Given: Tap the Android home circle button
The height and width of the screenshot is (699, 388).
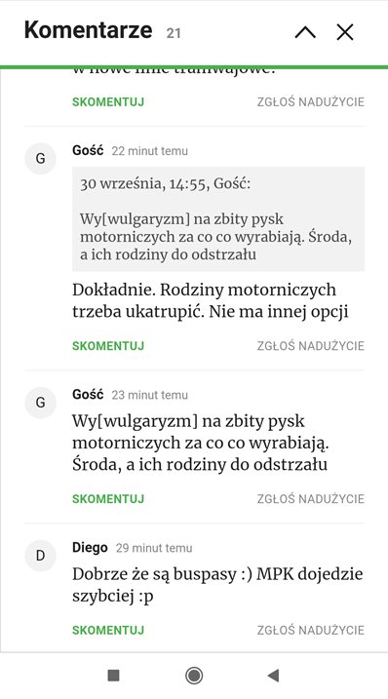Looking at the screenshot, I should 194,676.
